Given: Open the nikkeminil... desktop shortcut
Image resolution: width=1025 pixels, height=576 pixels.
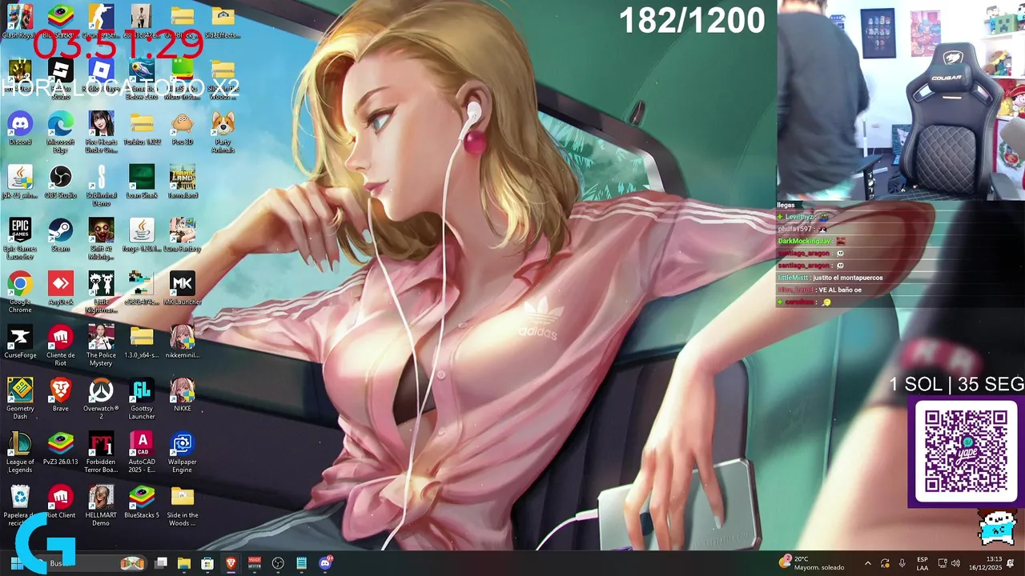Looking at the screenshot, I should [x=183, y=342].
